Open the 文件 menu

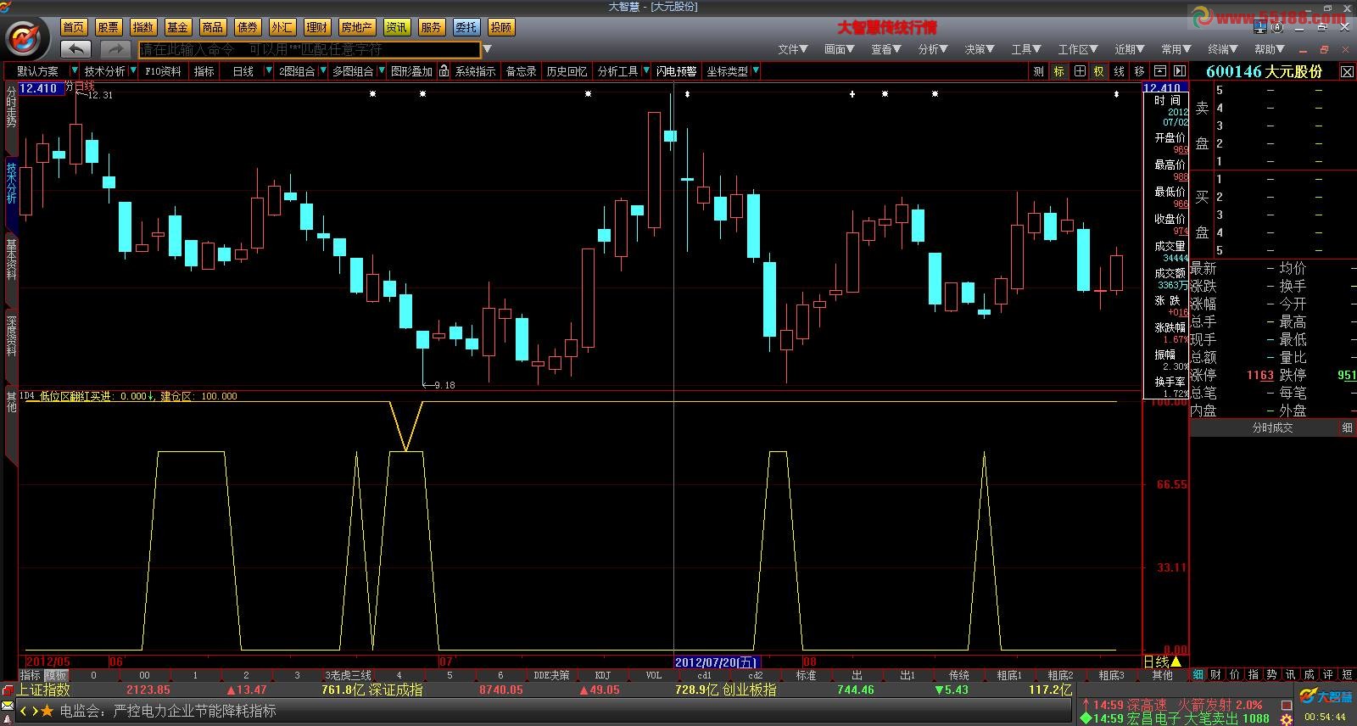pos(792,49)
